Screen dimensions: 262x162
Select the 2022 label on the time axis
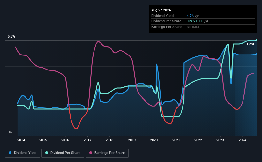click(198, 140)
